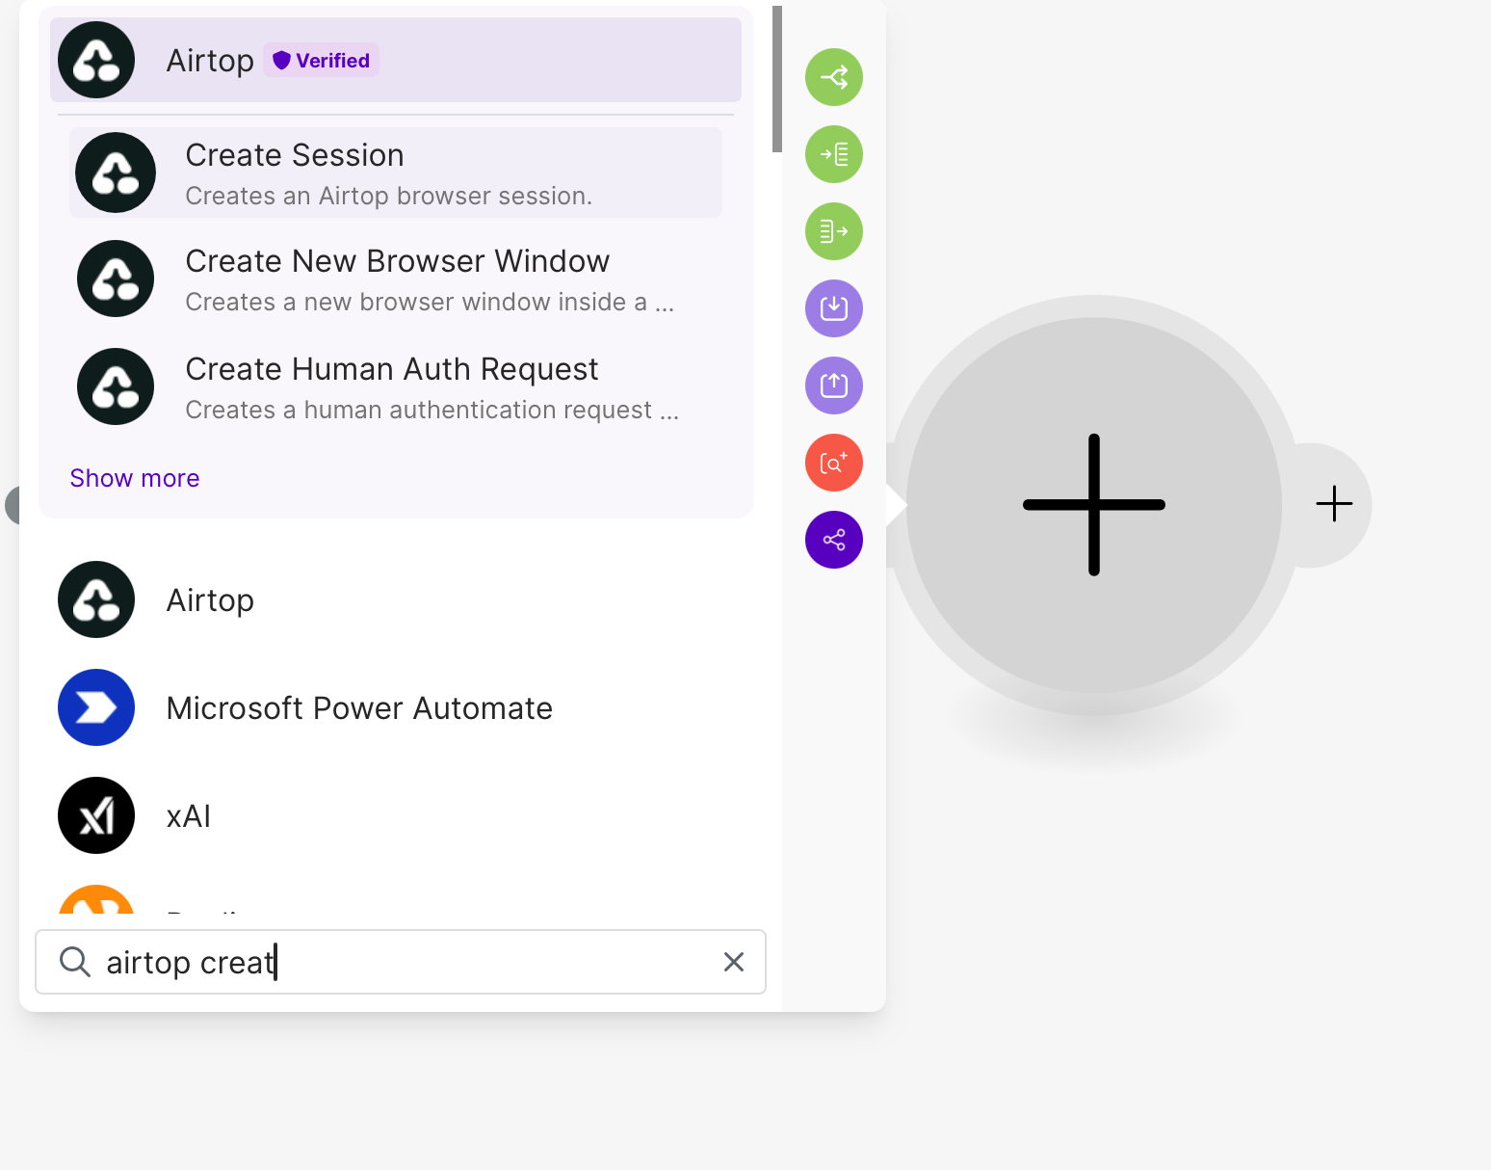Click green icon with arrow entering list

834,154
